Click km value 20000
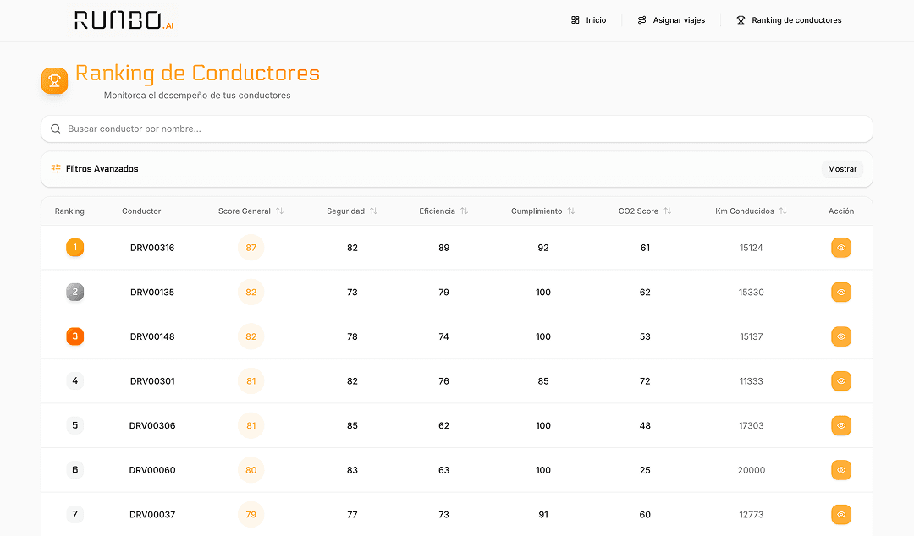 coord(751,470)
